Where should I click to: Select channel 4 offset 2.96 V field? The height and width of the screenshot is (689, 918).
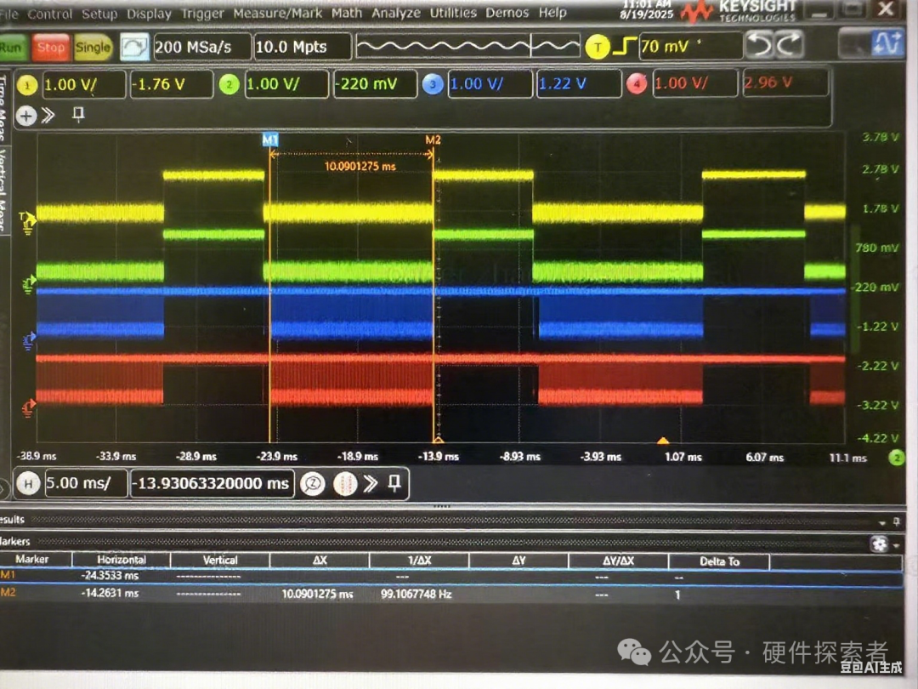coord(785,82)
